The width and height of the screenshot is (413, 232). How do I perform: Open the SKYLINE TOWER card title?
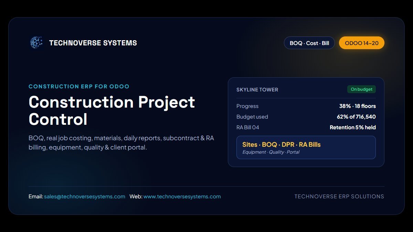[x=257, y=90]
